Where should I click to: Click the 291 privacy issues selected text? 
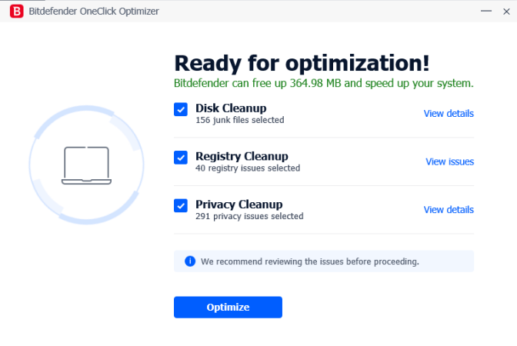click(x=249, y=216)
